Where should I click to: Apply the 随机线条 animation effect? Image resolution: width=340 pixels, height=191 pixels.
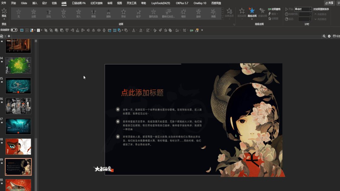click(x=153, y=13)
